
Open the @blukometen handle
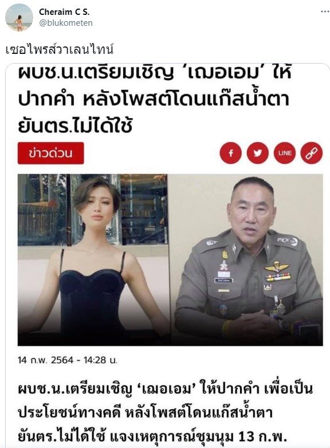pos(66,23)
